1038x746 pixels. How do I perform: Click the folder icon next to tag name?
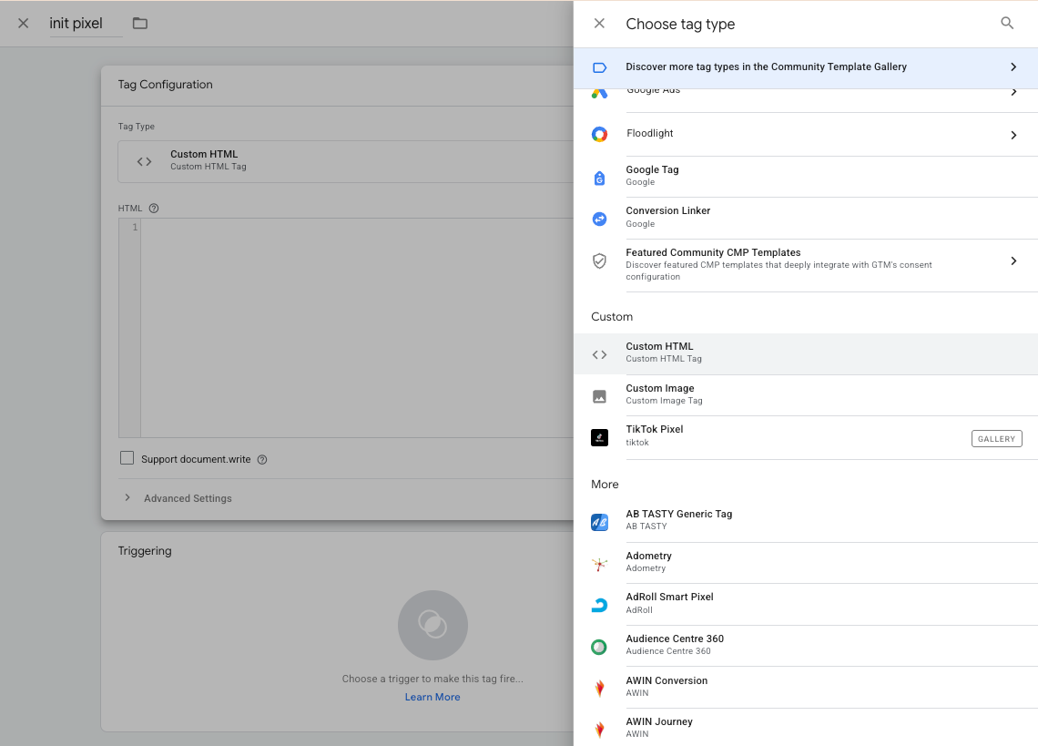coord(140,24)
